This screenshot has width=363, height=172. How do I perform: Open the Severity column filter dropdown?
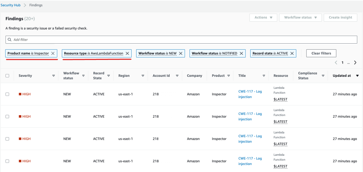point(54,75)
